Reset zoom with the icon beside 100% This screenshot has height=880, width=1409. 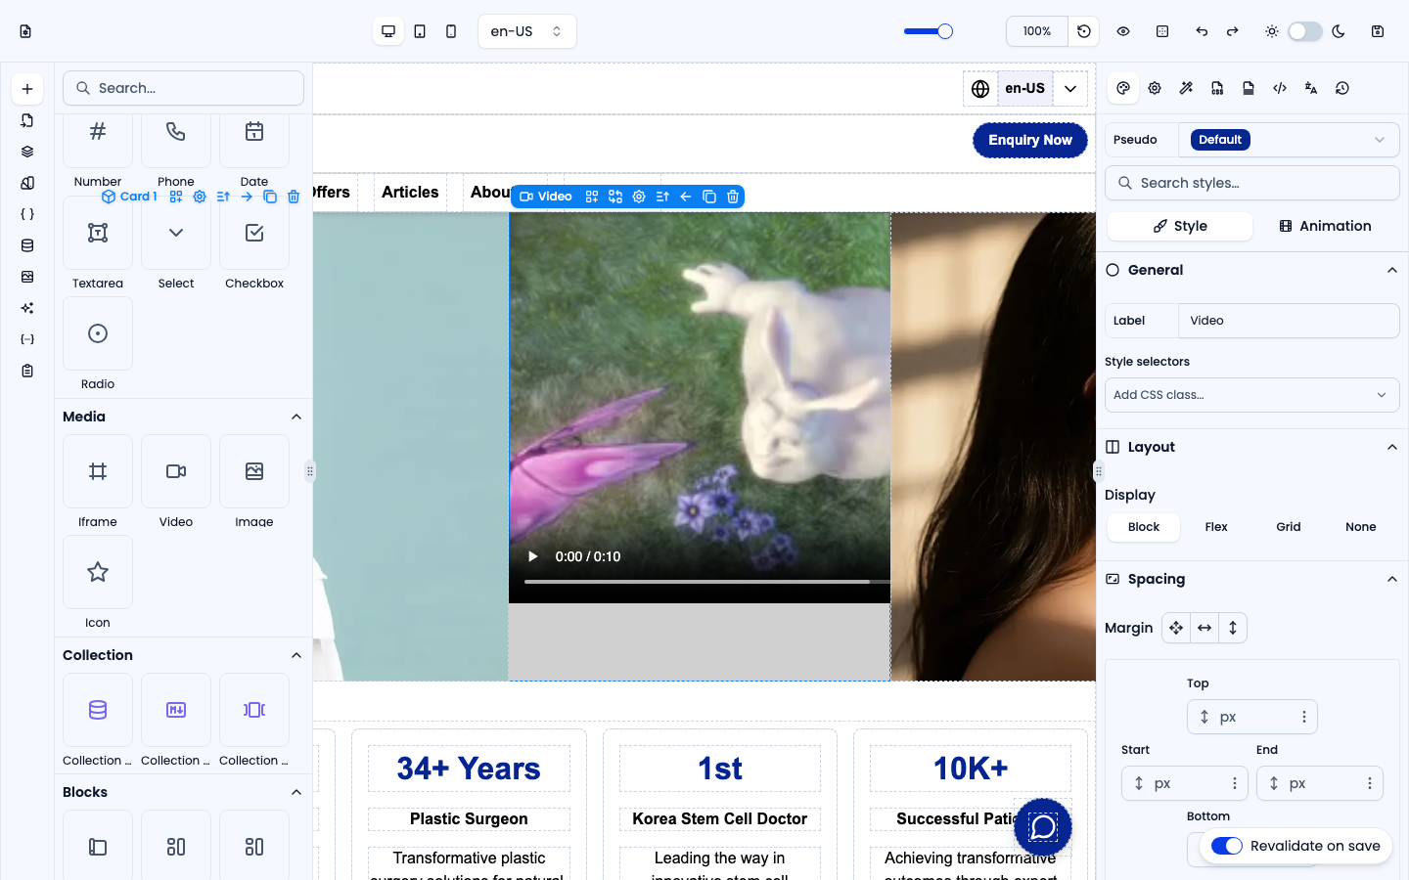pyautogui.click(x=1084, y=31)
